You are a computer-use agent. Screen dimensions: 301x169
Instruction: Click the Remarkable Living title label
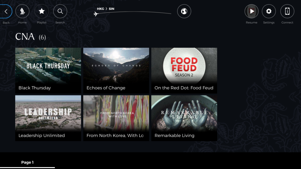174,136
